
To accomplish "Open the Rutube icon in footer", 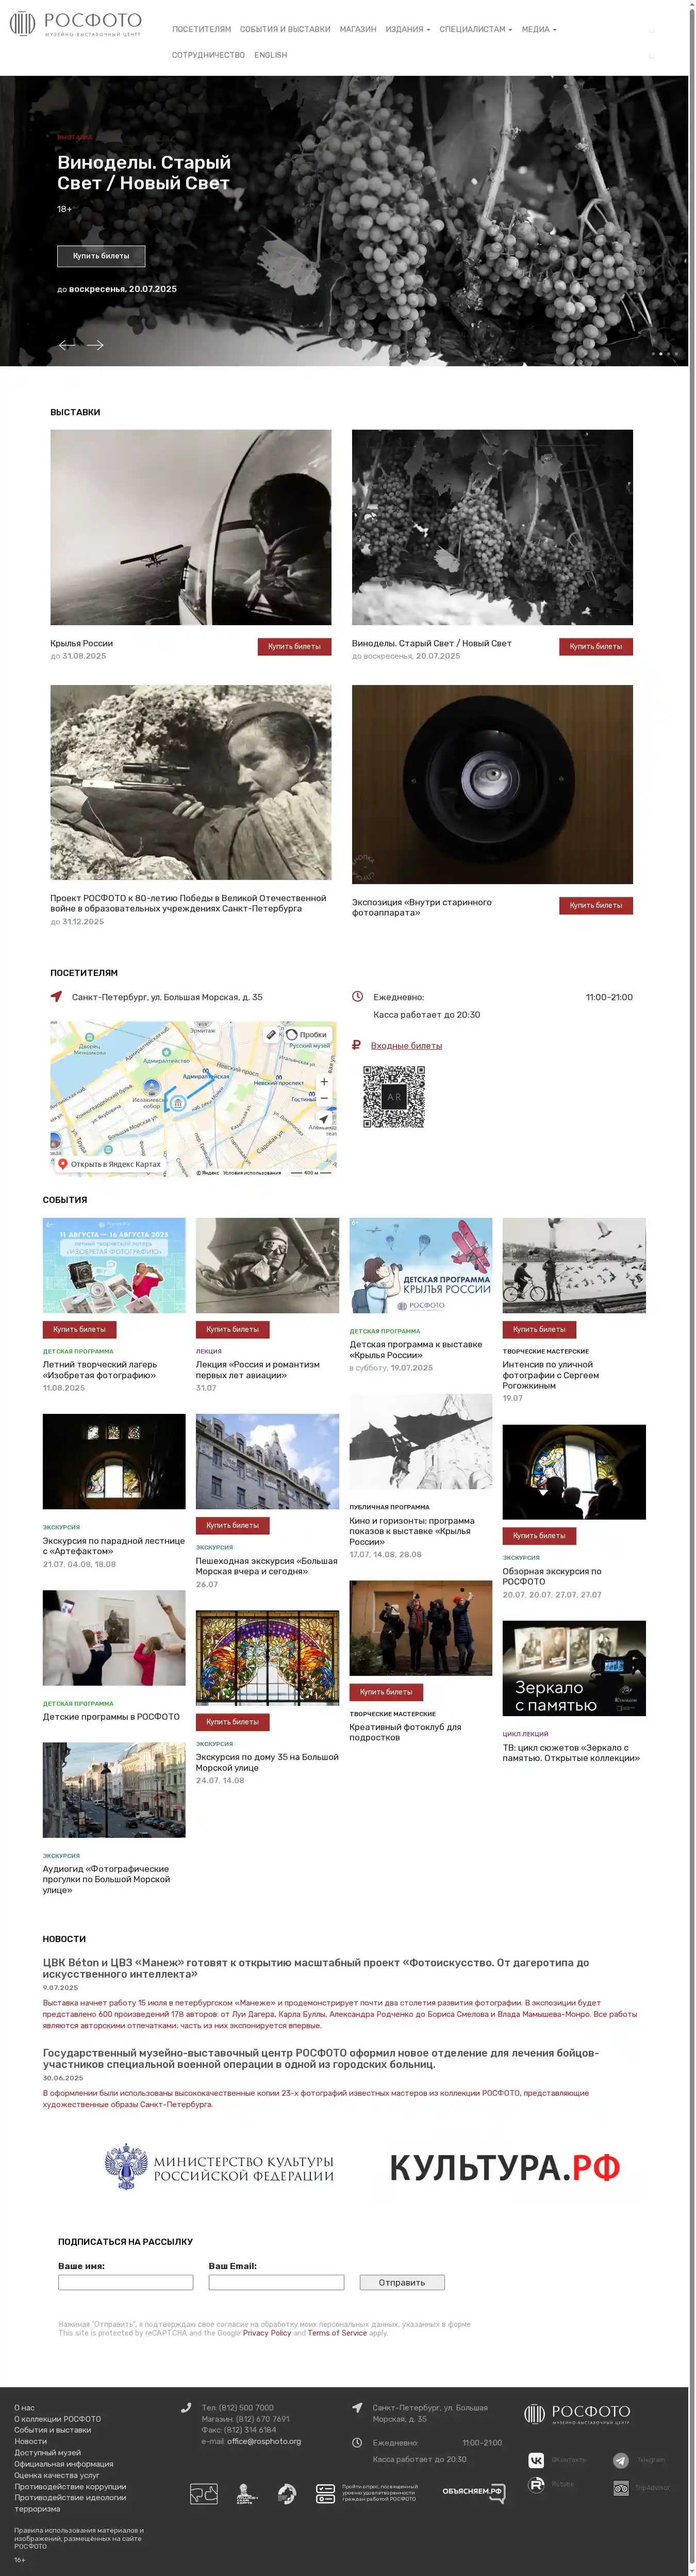I will click(536, 2485).
